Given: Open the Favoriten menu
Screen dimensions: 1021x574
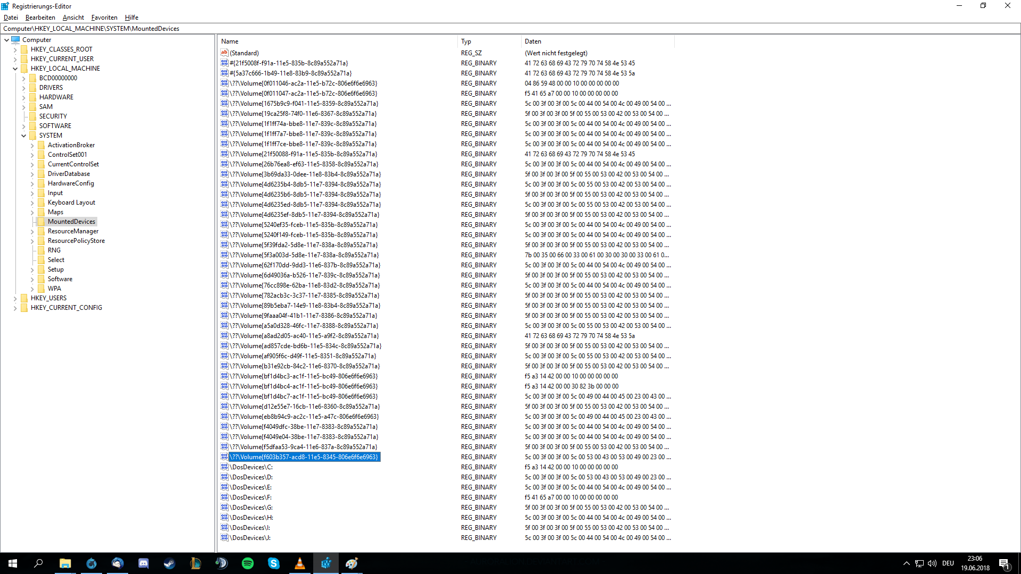Looking at the screenshot, I should (x=104, y=18).
